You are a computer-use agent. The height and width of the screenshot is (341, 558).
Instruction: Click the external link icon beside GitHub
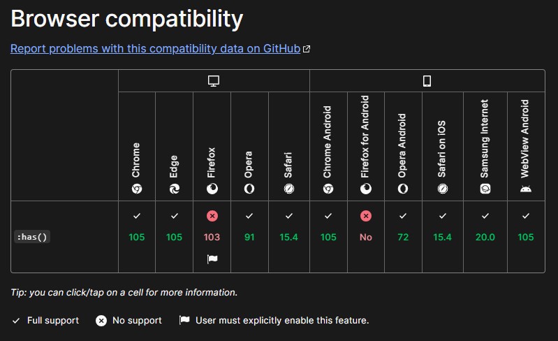[x=307, y=49]
